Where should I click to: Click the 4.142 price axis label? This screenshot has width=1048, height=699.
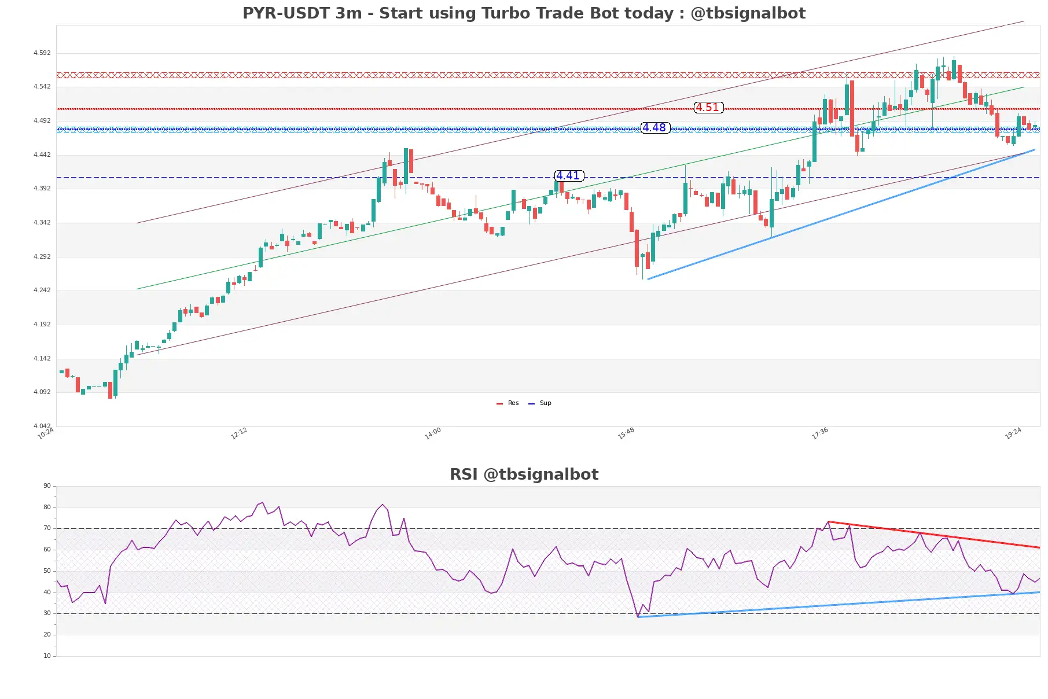(x=42, y=358)
